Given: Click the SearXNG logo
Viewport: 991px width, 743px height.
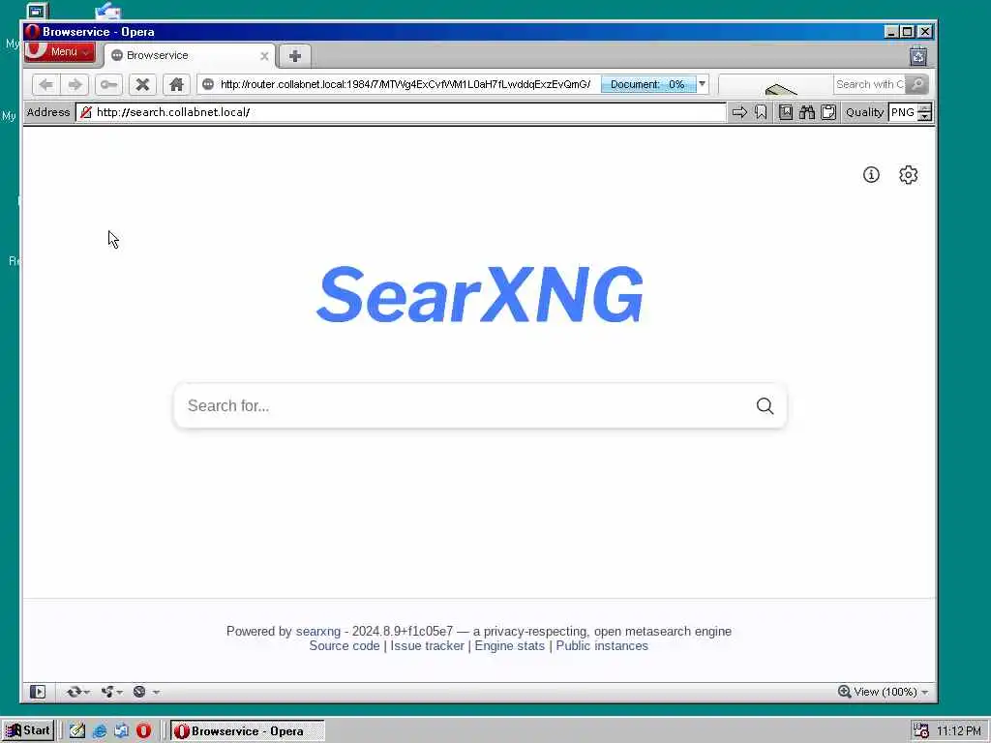Looking at the screenshot, I should point(480,295).
